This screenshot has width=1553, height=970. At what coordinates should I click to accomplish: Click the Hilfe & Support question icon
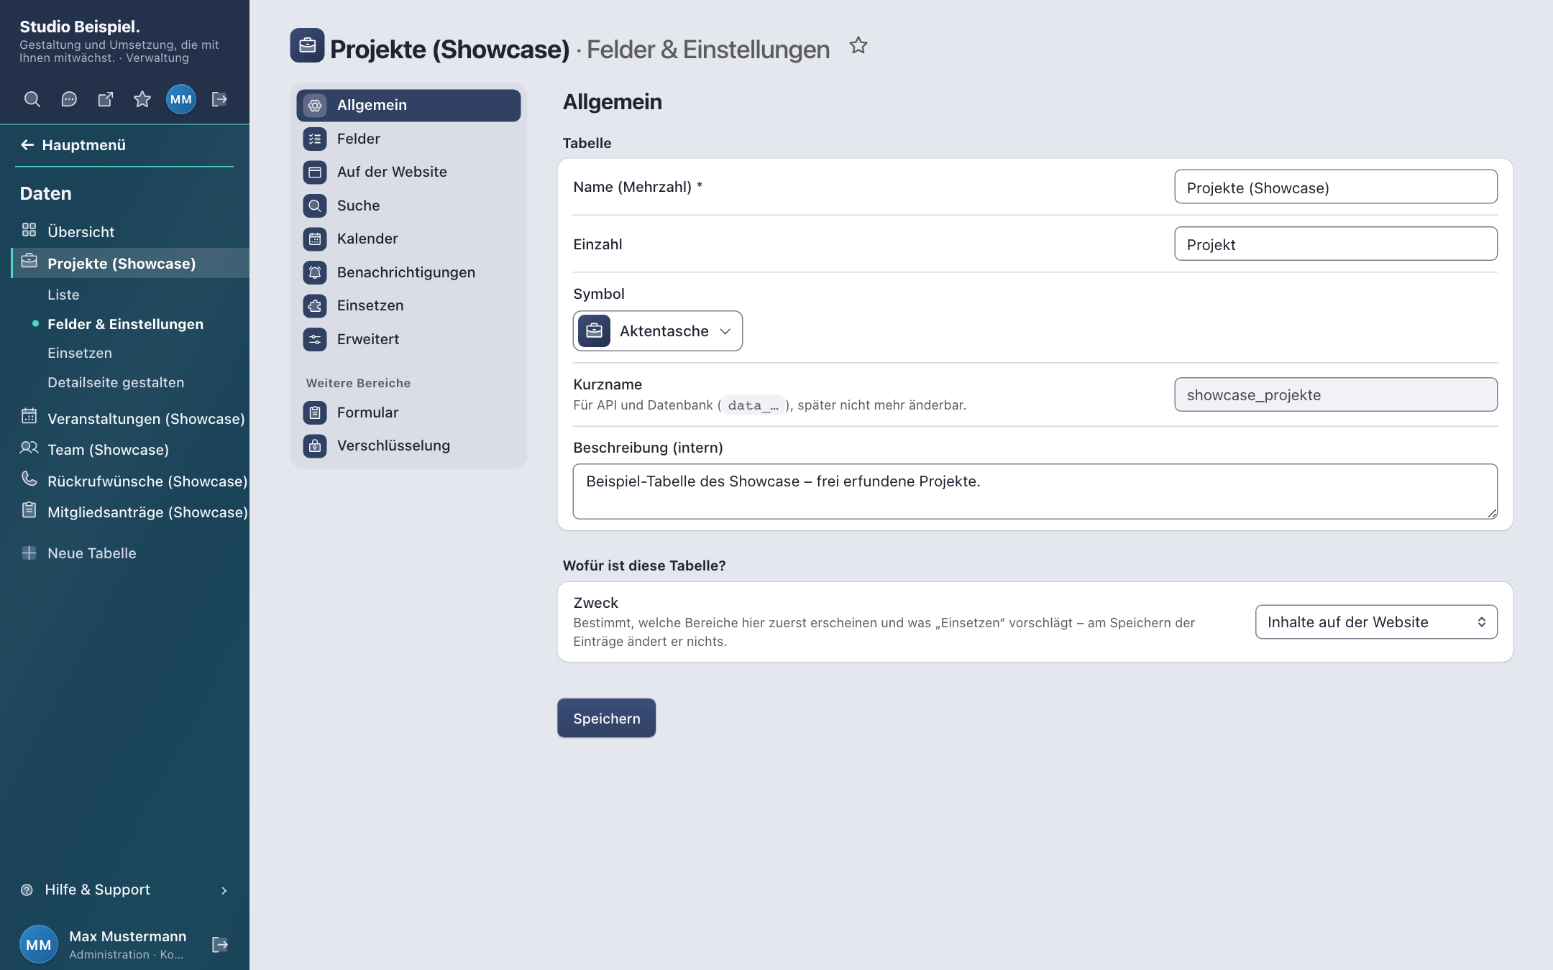[27, 890]
